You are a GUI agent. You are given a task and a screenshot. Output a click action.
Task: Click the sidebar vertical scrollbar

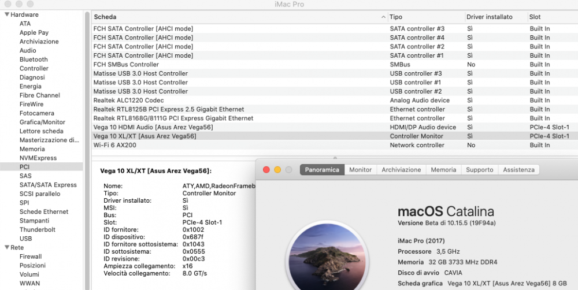(x=87, y=150)
